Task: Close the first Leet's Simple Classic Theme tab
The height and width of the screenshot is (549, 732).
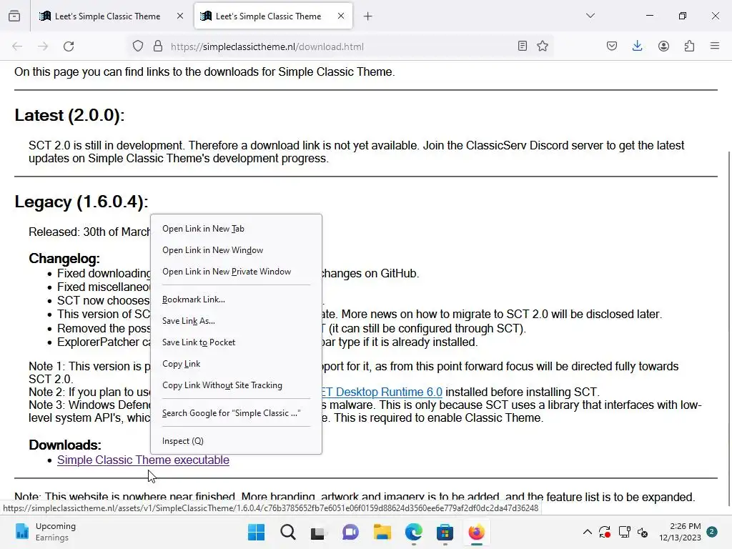Action: tap(180, 16)
